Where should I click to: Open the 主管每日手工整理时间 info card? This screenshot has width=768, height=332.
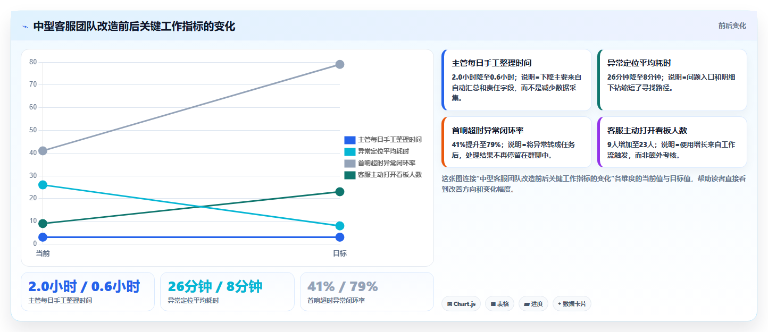coord(516,80)
